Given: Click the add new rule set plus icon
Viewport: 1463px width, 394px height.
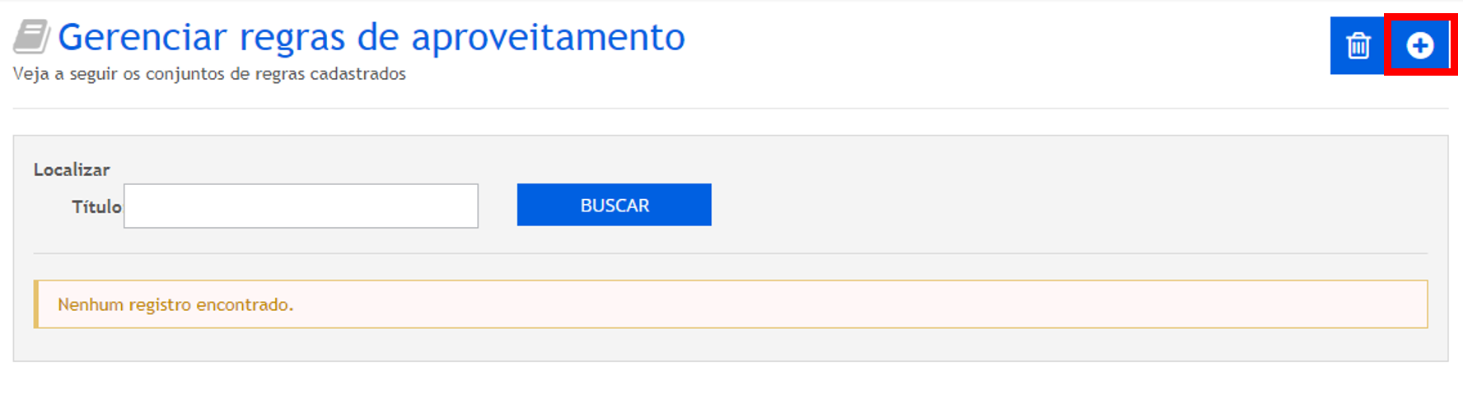Looking at the screenshot, I should [1419, 45].
